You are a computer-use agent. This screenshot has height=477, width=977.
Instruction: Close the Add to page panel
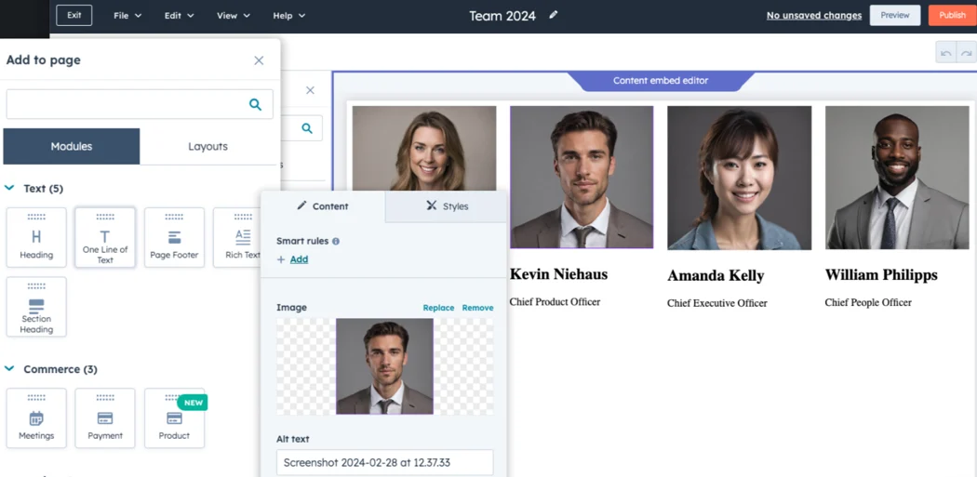tap(259, 60)
